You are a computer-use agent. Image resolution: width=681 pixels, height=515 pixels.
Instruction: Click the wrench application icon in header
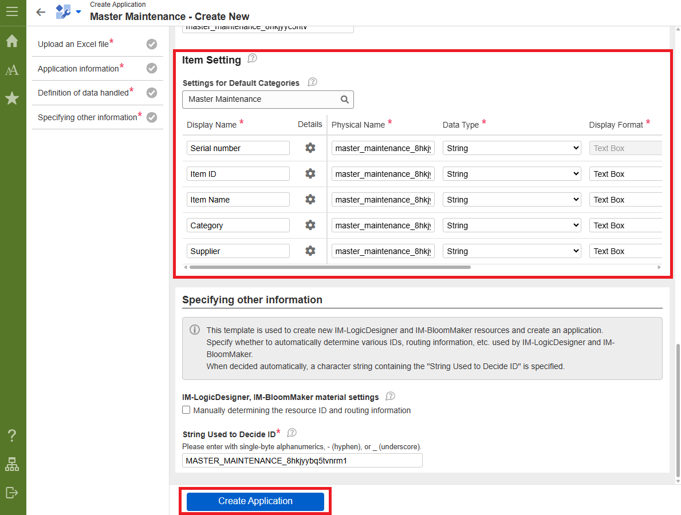(x=64, y=11)
